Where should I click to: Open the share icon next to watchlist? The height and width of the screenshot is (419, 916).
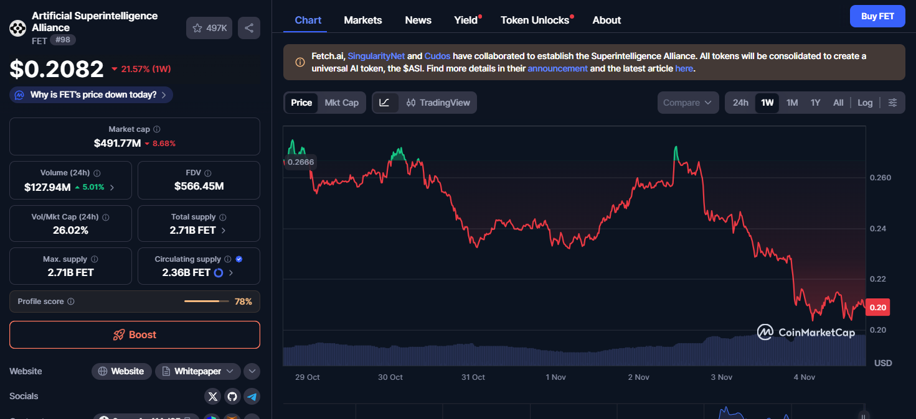click(x=248, y=28)
